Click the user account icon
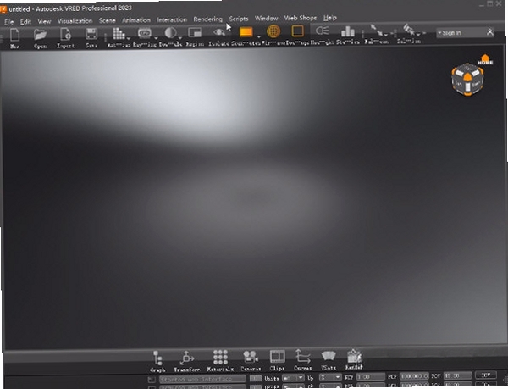Viewport: 508px width, 389px height. pos(489,31)
